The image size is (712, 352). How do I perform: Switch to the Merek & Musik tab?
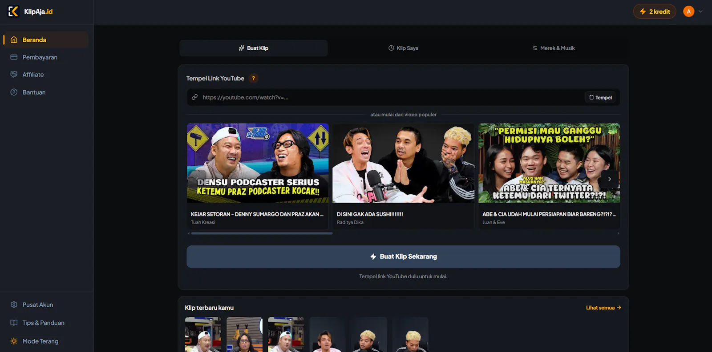click(554, 48)
